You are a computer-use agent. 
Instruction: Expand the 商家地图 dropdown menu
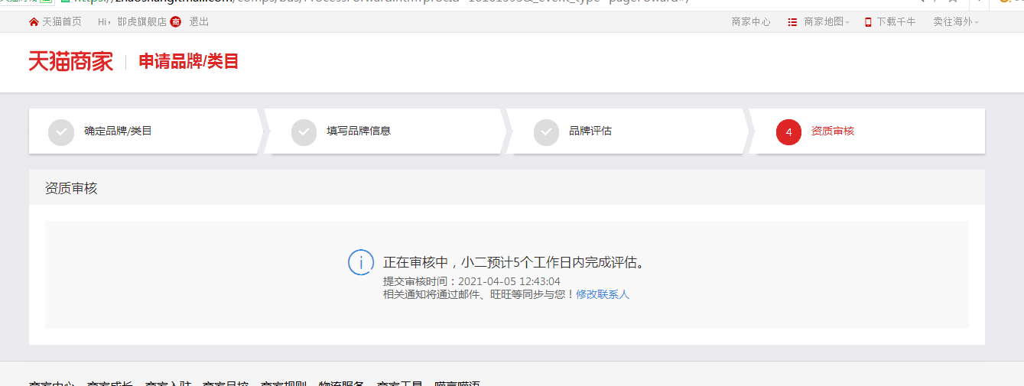[827, 22]
